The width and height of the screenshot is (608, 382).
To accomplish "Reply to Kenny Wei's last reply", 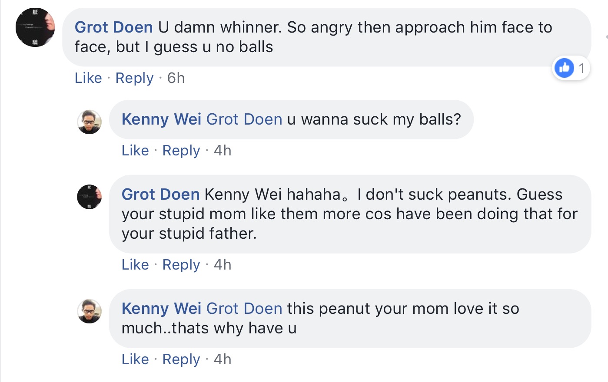I will point(181,359).
